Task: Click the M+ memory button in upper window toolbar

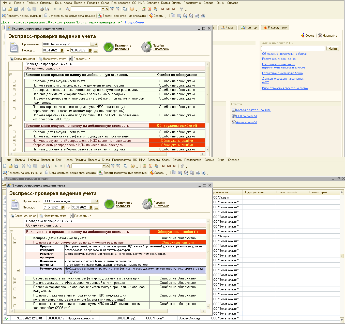Action: pos(168,9)
